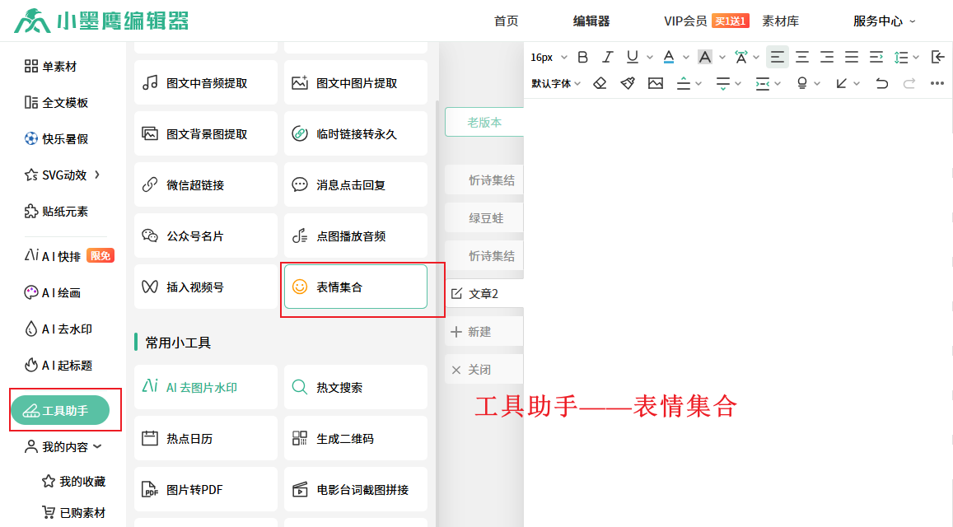Open 我的收藏 in sidebar
This screenshot has height=527, width=953.
[x=73, y=482]
